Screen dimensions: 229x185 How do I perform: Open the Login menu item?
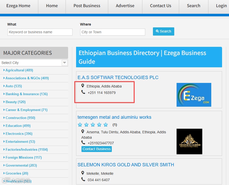pyautogui.click(x=221, y=6)
